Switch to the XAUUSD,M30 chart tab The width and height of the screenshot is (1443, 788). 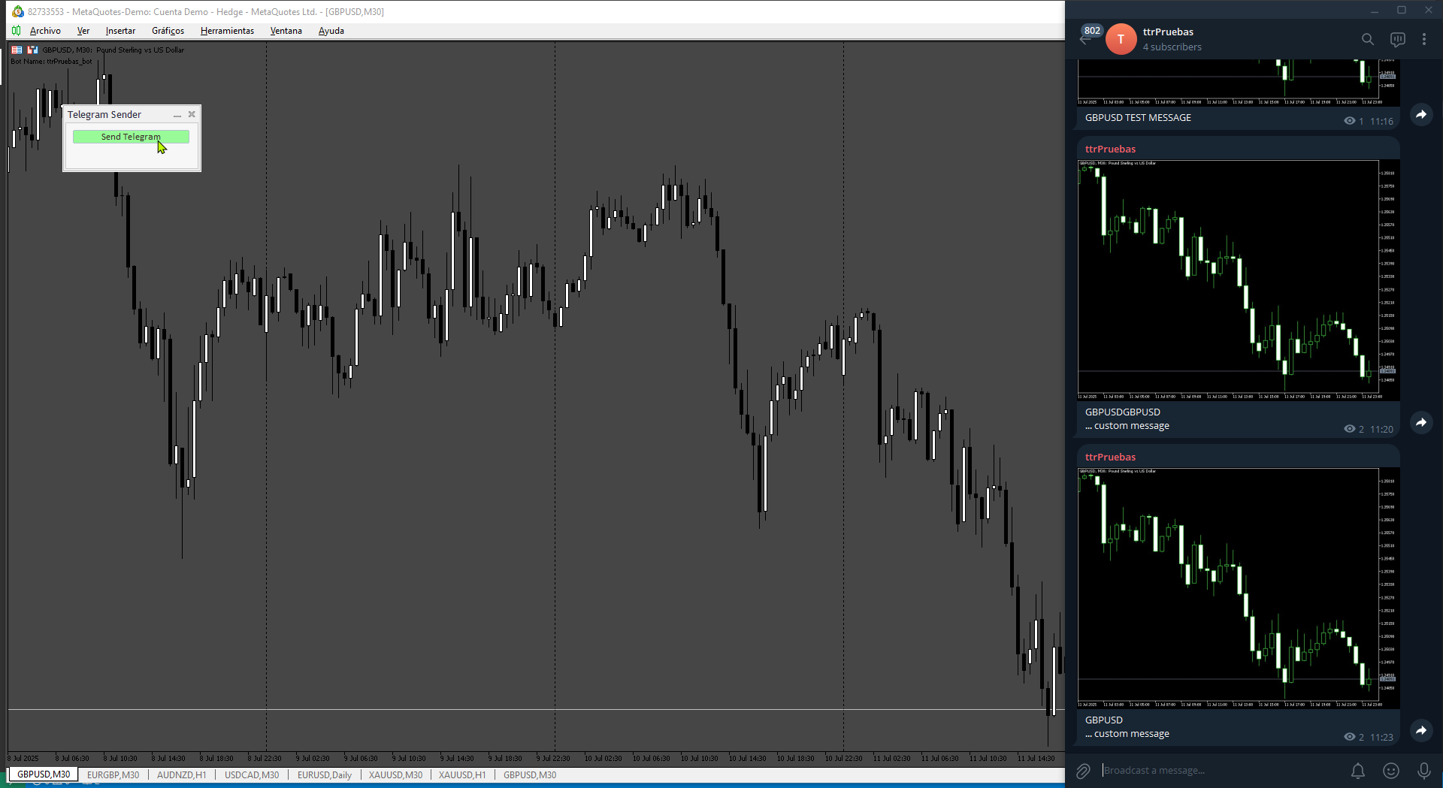(x=395, y=774)
